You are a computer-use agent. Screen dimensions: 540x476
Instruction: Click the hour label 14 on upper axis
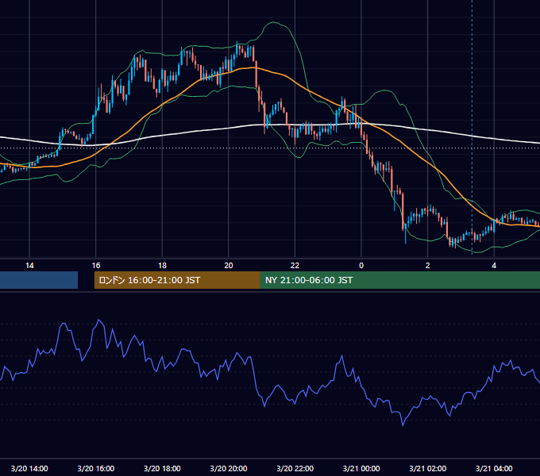pos(29,266)
